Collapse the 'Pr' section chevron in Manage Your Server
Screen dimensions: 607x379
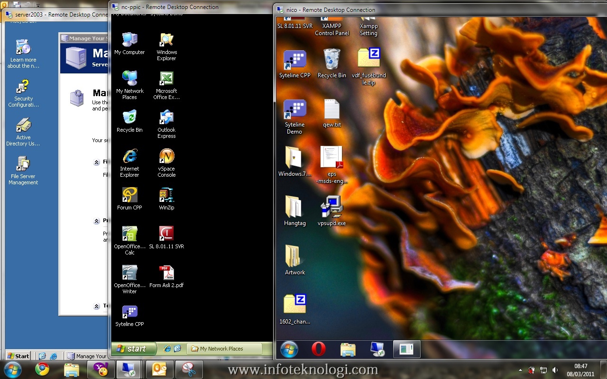[97, 221]
